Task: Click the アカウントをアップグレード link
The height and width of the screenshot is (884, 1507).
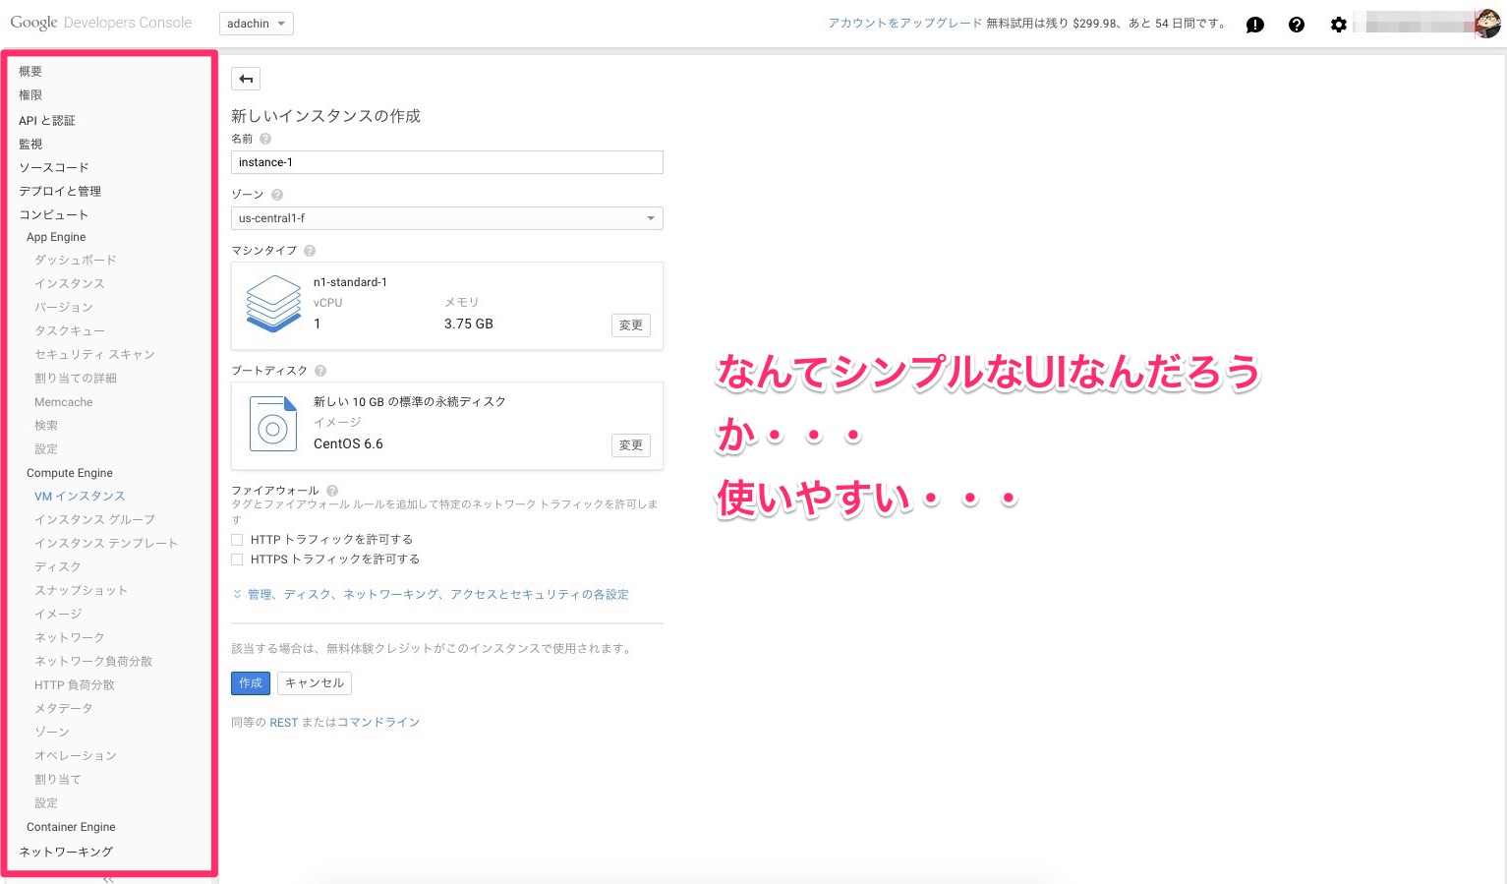Action: tap(904, 24)
